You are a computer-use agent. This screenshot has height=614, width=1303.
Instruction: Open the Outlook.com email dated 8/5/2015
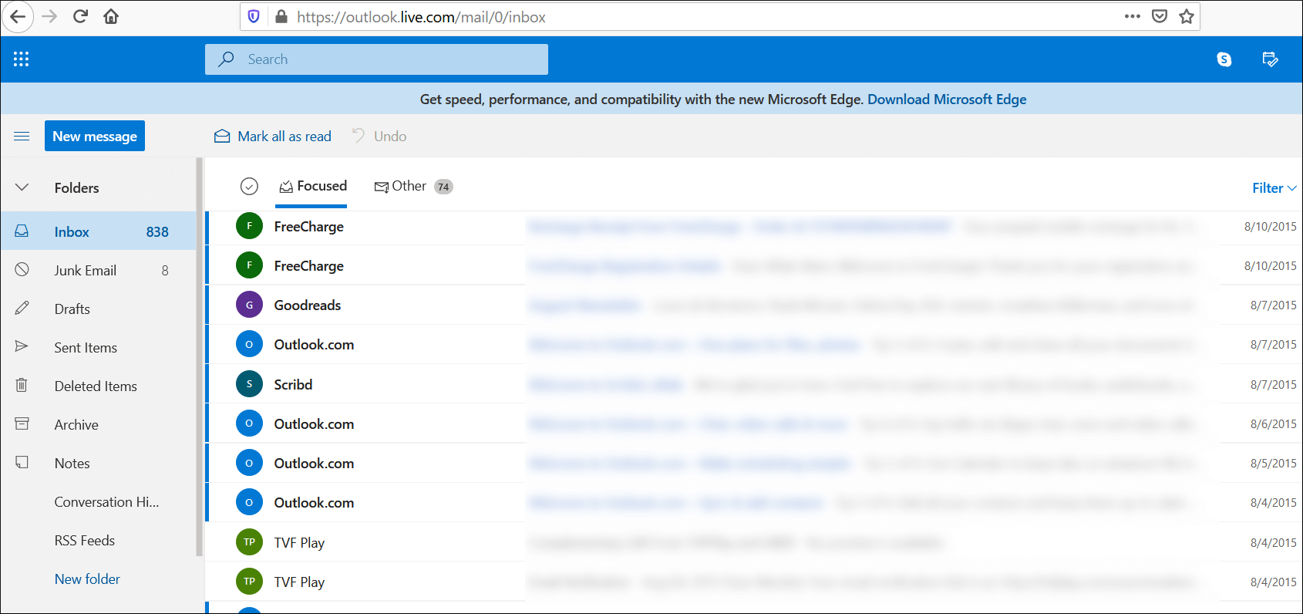tap(755, 463)
